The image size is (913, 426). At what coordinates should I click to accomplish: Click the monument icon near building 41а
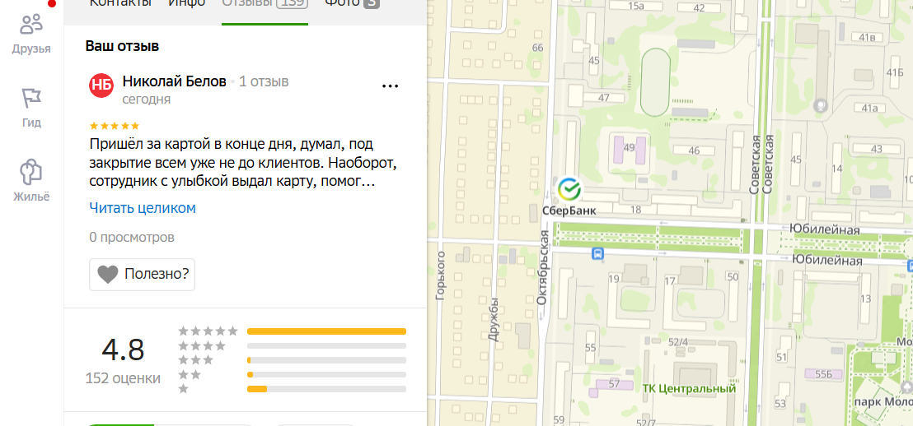[x=821, y=106]
